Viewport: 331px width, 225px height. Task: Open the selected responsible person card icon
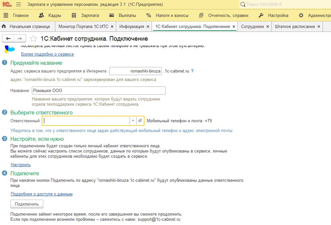(140, 121)
